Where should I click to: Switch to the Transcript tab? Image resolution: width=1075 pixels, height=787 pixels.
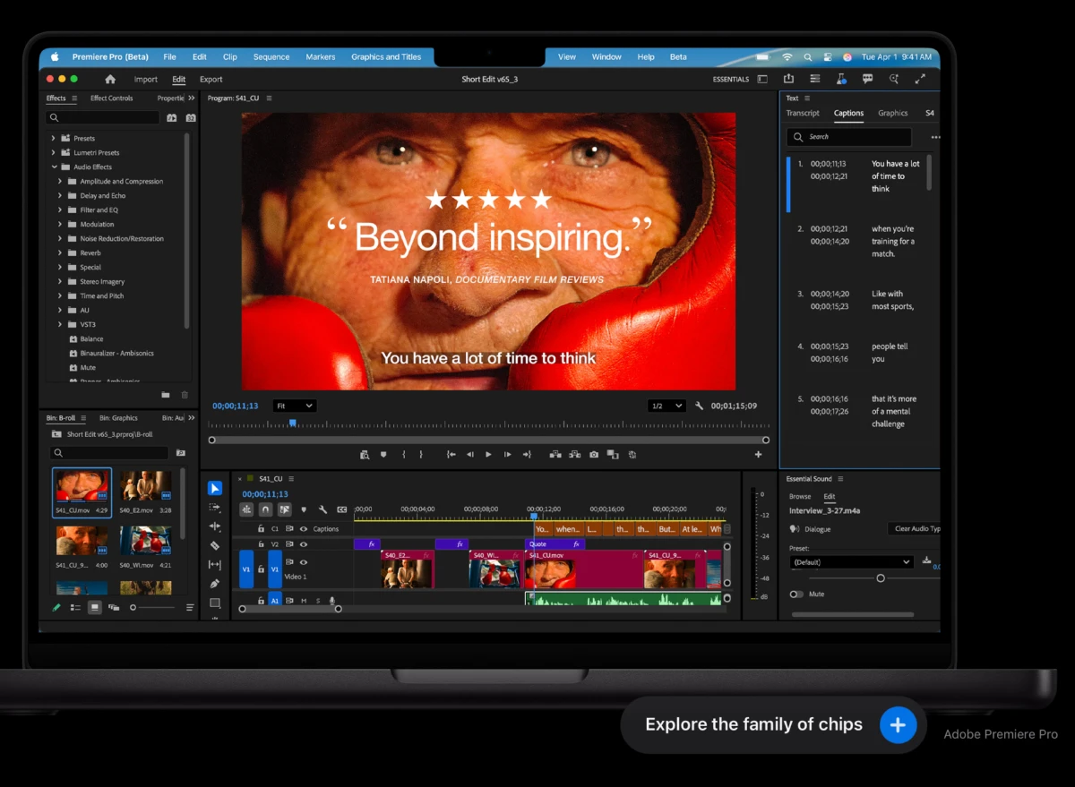pos(803,113)
